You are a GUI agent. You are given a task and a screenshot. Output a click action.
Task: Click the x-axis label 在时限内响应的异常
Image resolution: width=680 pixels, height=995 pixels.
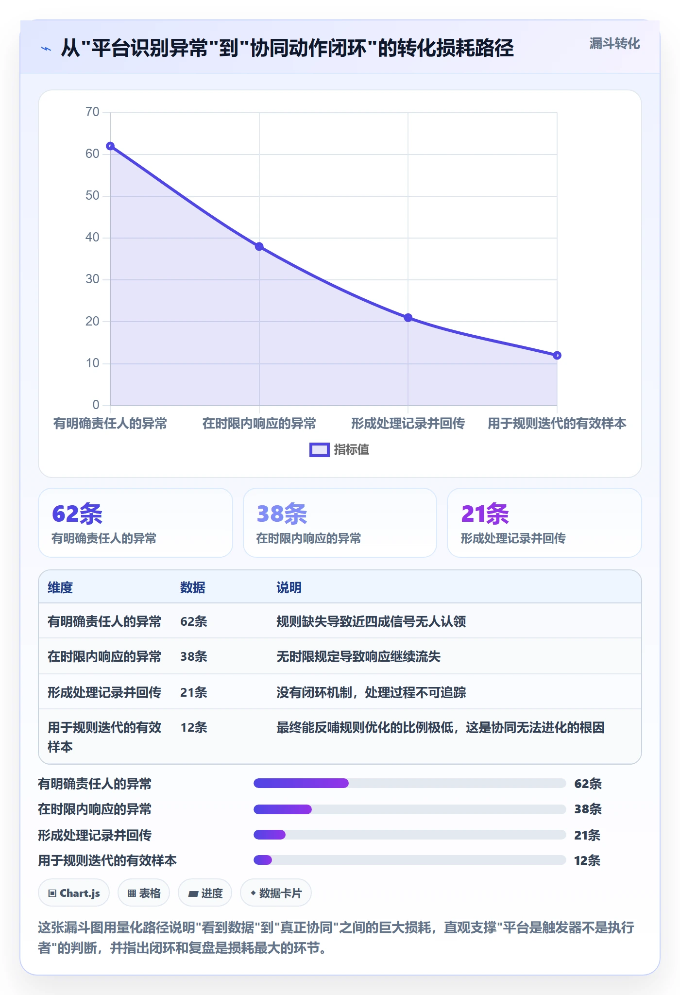pyautogui.click(x=259, y=424)
